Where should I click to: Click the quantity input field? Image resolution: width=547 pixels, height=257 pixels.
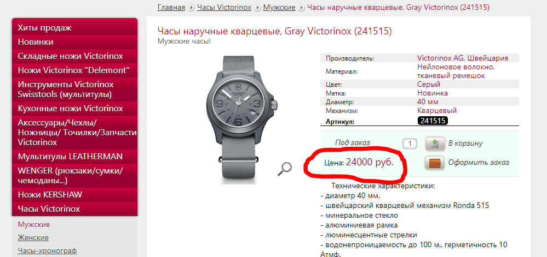pos(410,144)
